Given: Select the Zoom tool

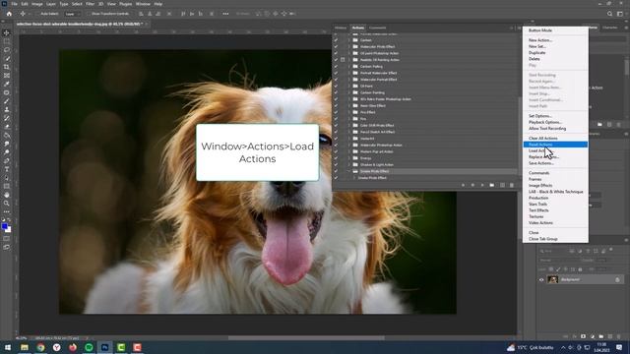Looking at the screenshot, I should pyautogui.click(x=7, y=204).
